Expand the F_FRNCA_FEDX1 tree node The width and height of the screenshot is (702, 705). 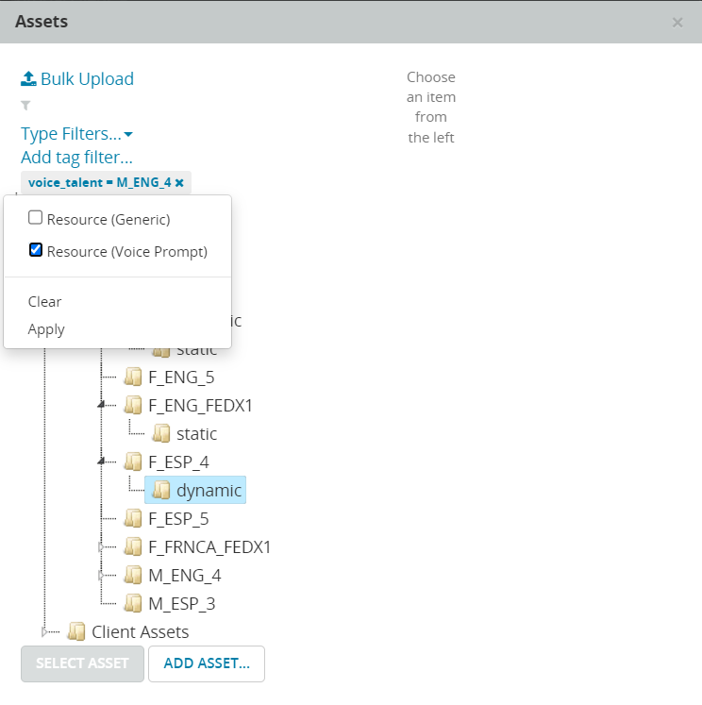coord(102,547)
